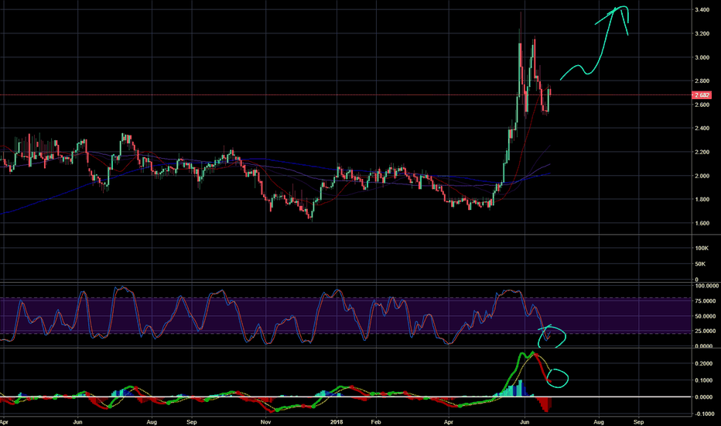Select the 50.0000 stochastic scale label

coord(704,316)
